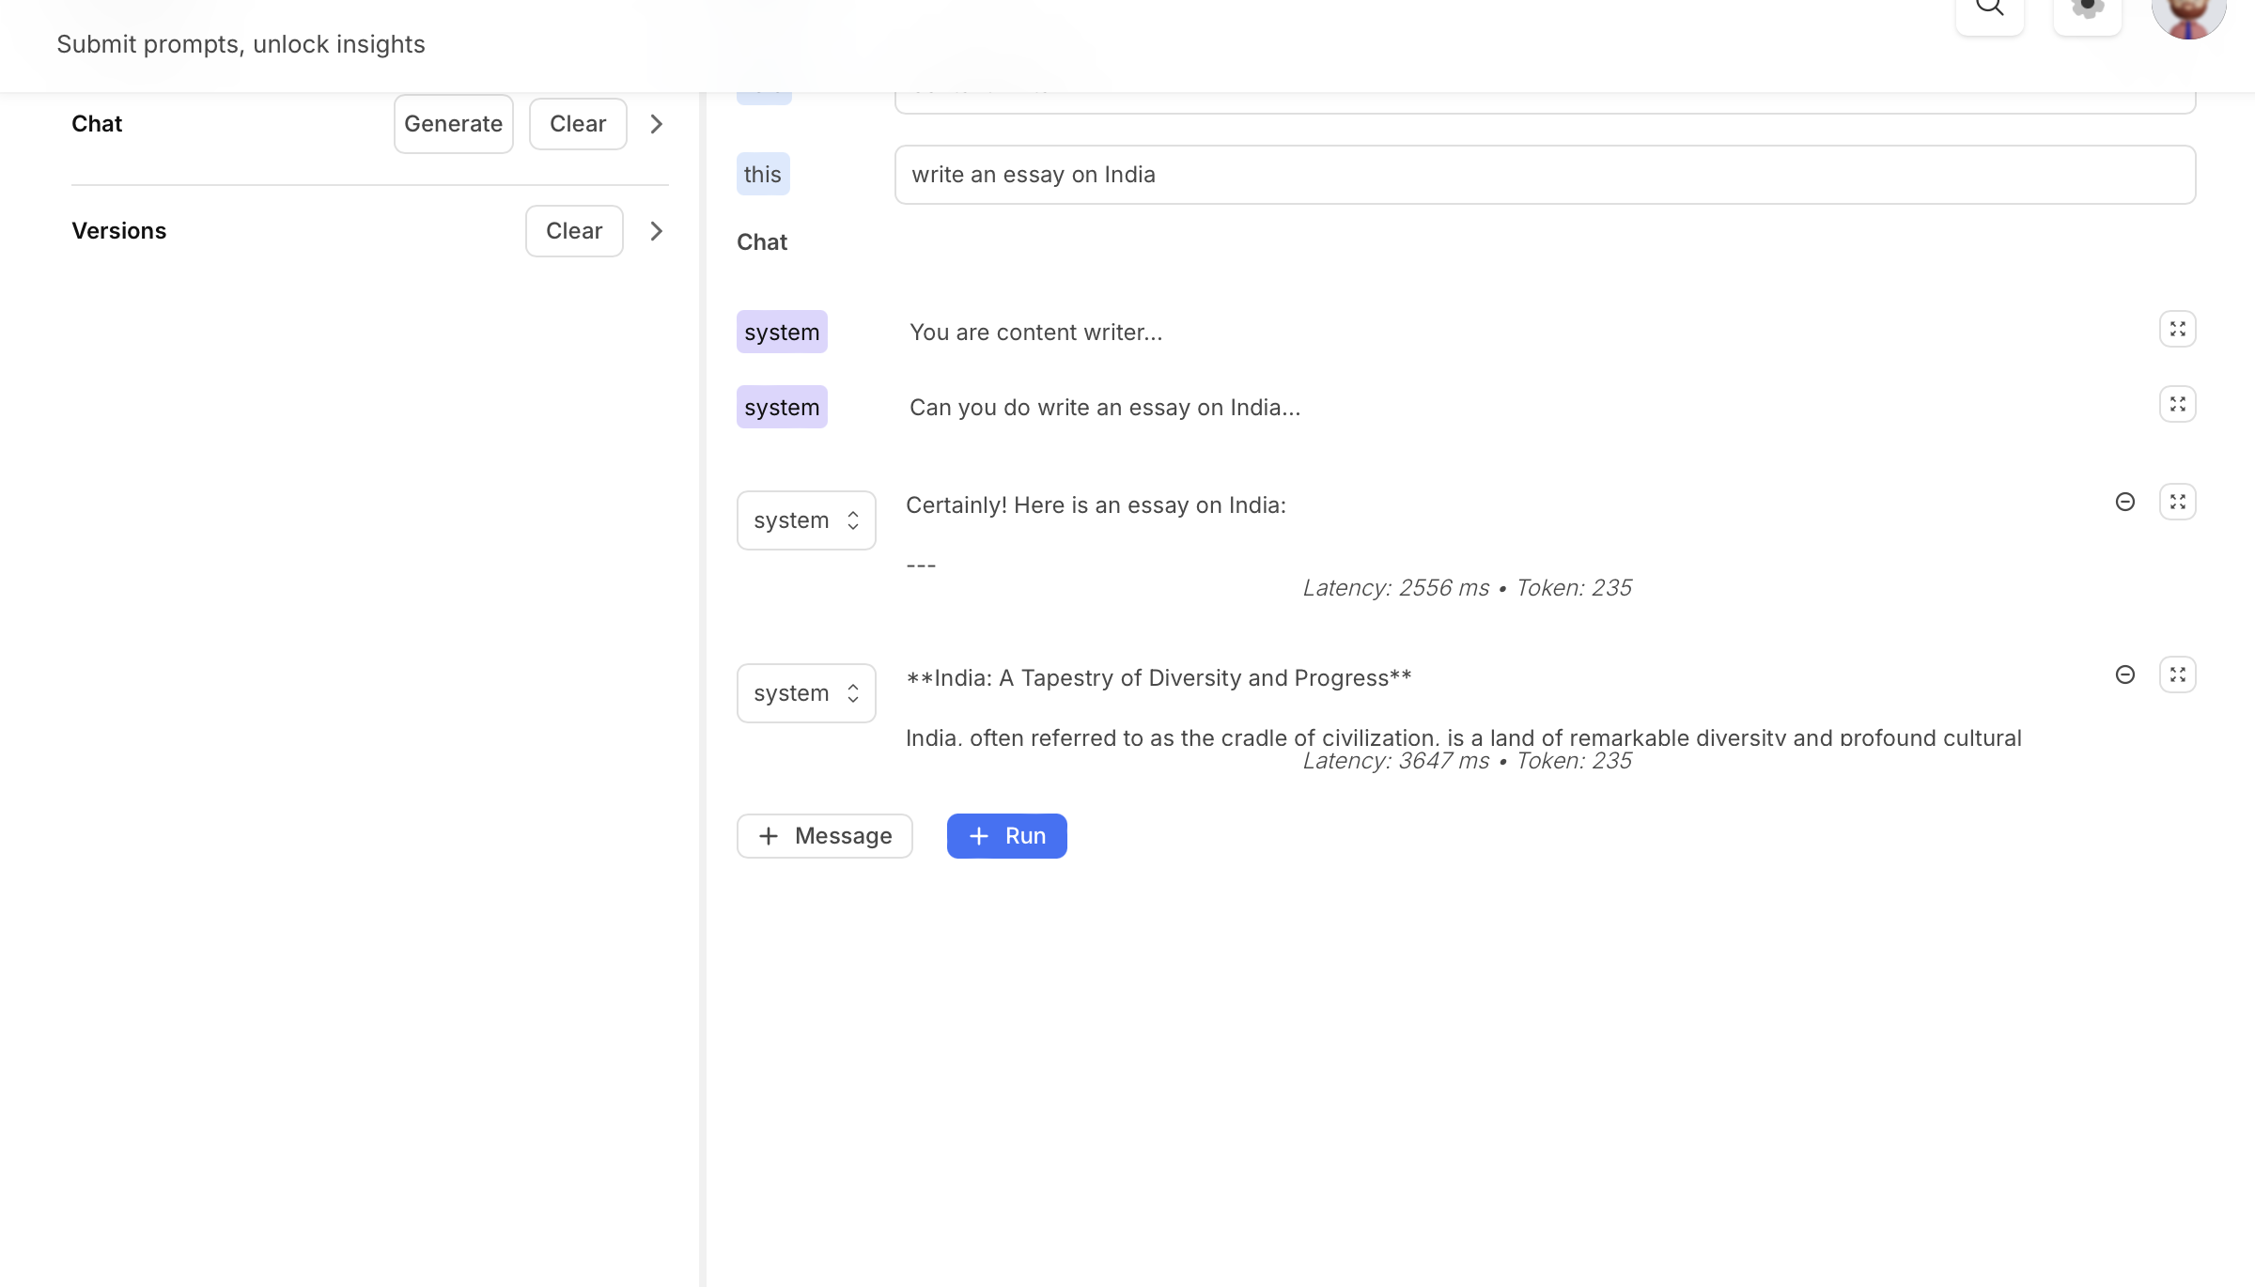Expand the 'India: A Tapestry' message
This screenshot has height=1287, width=2255.
[2177, 675]
